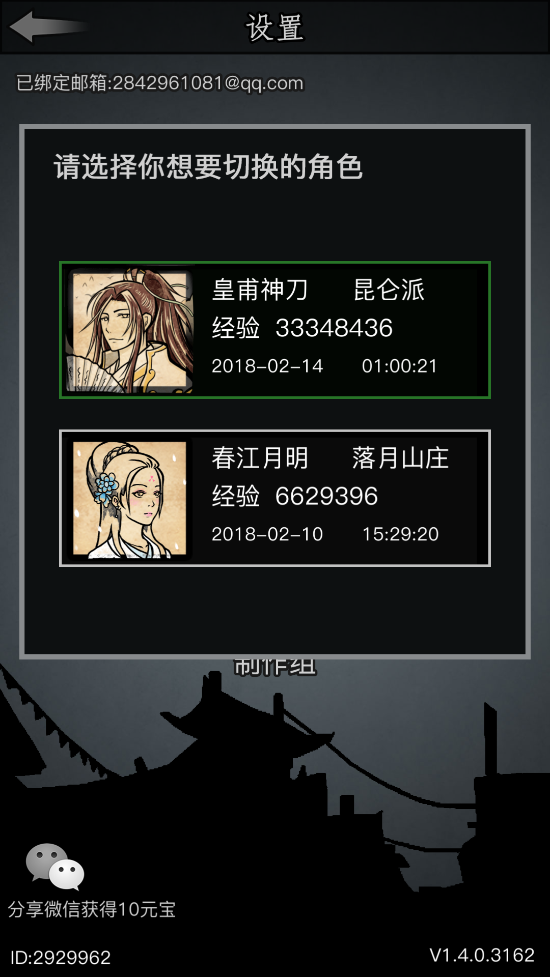Click the 2018-02-14 save date

pyautogui.click(x=267, y=366)
